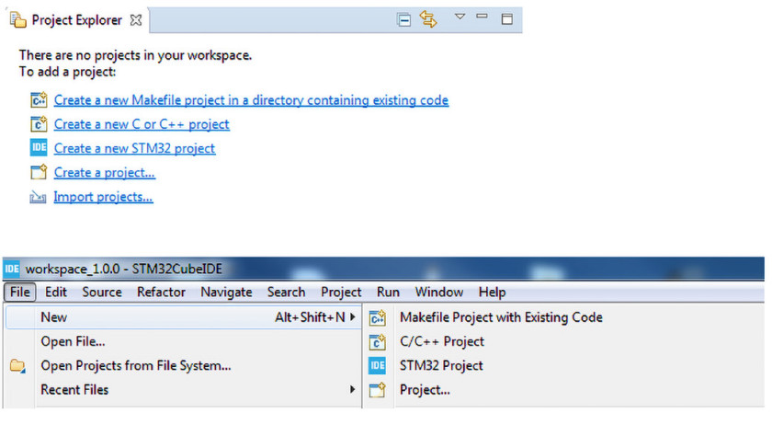Click the blue IDE icon beside STM32 project link

[x=39, y=147]
